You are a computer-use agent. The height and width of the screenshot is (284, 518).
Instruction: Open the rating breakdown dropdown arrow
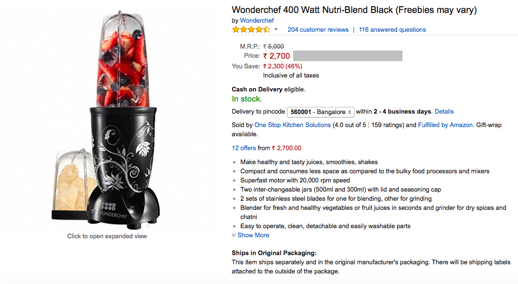[x=276, y=30]
